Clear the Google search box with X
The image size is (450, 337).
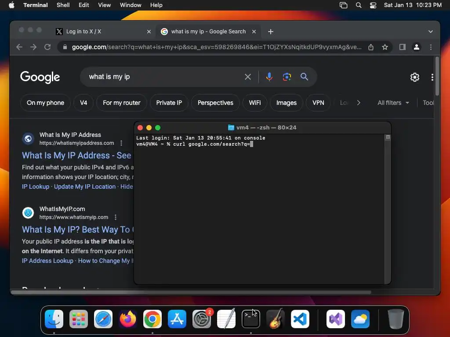tap(248, 77)
